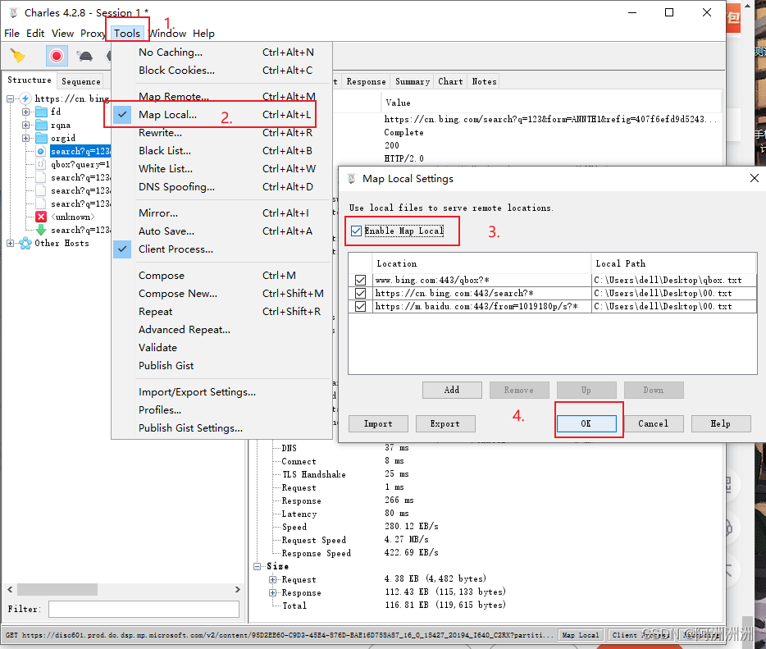Click the orgid folder icon in tree

pyautogui.click(x=42, y=139)
